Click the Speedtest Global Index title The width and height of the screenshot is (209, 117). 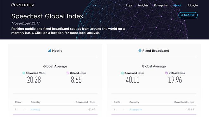point(47,16)
